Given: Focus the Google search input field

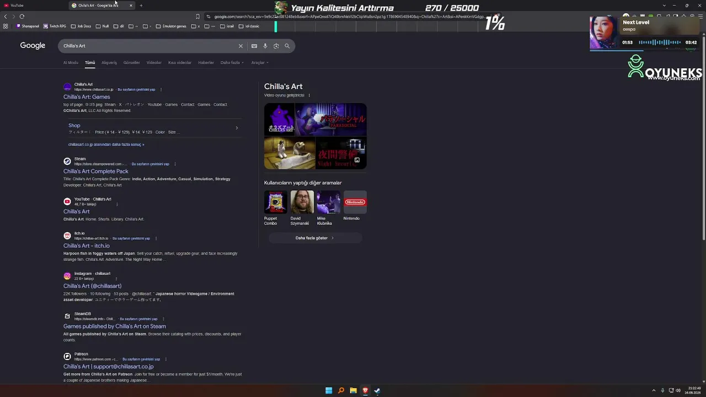Looking at the screenshot, I should tap(149, 46).
